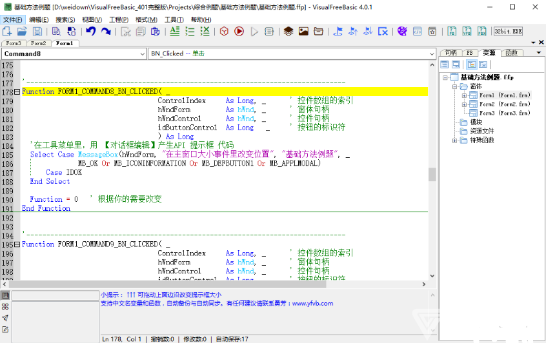Collapse the FORM1_COMMAND8_BN_CLICKED function fold marker
546x343 pixels.
pos(17,92)
